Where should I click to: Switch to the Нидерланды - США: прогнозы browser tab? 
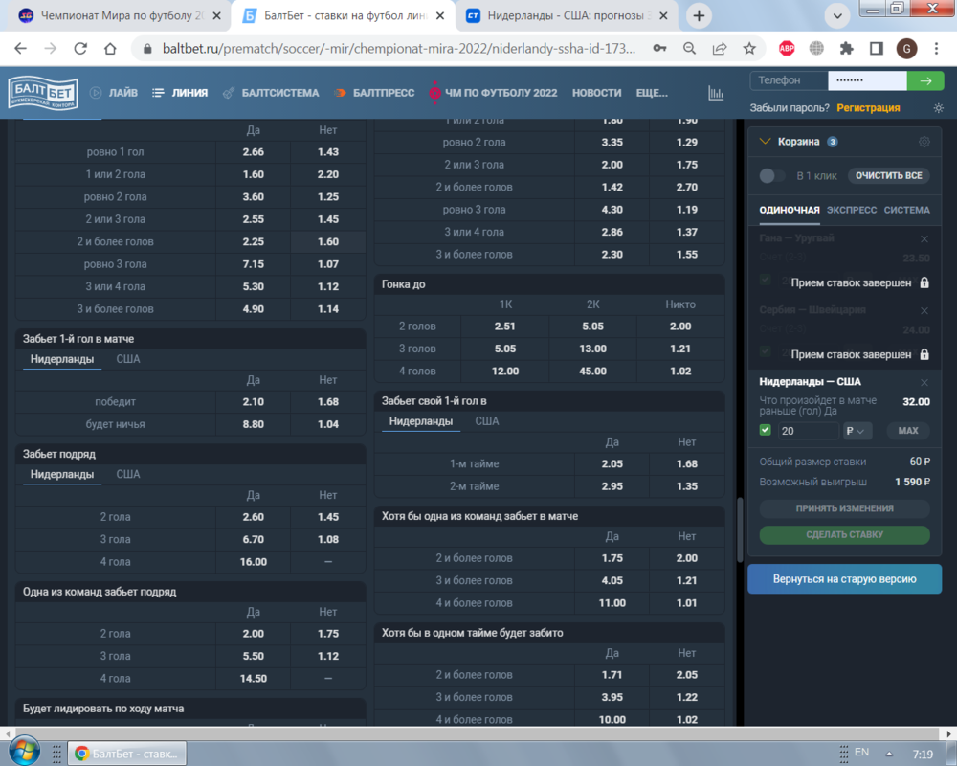(x=567, y=16)
